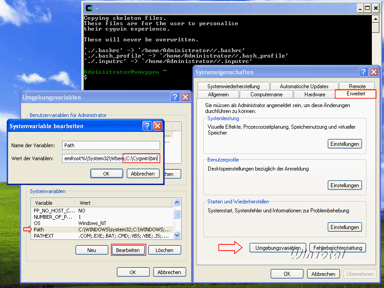
Task: Maximize the Cygwin terminal window
Action: [x=367, y=9]
